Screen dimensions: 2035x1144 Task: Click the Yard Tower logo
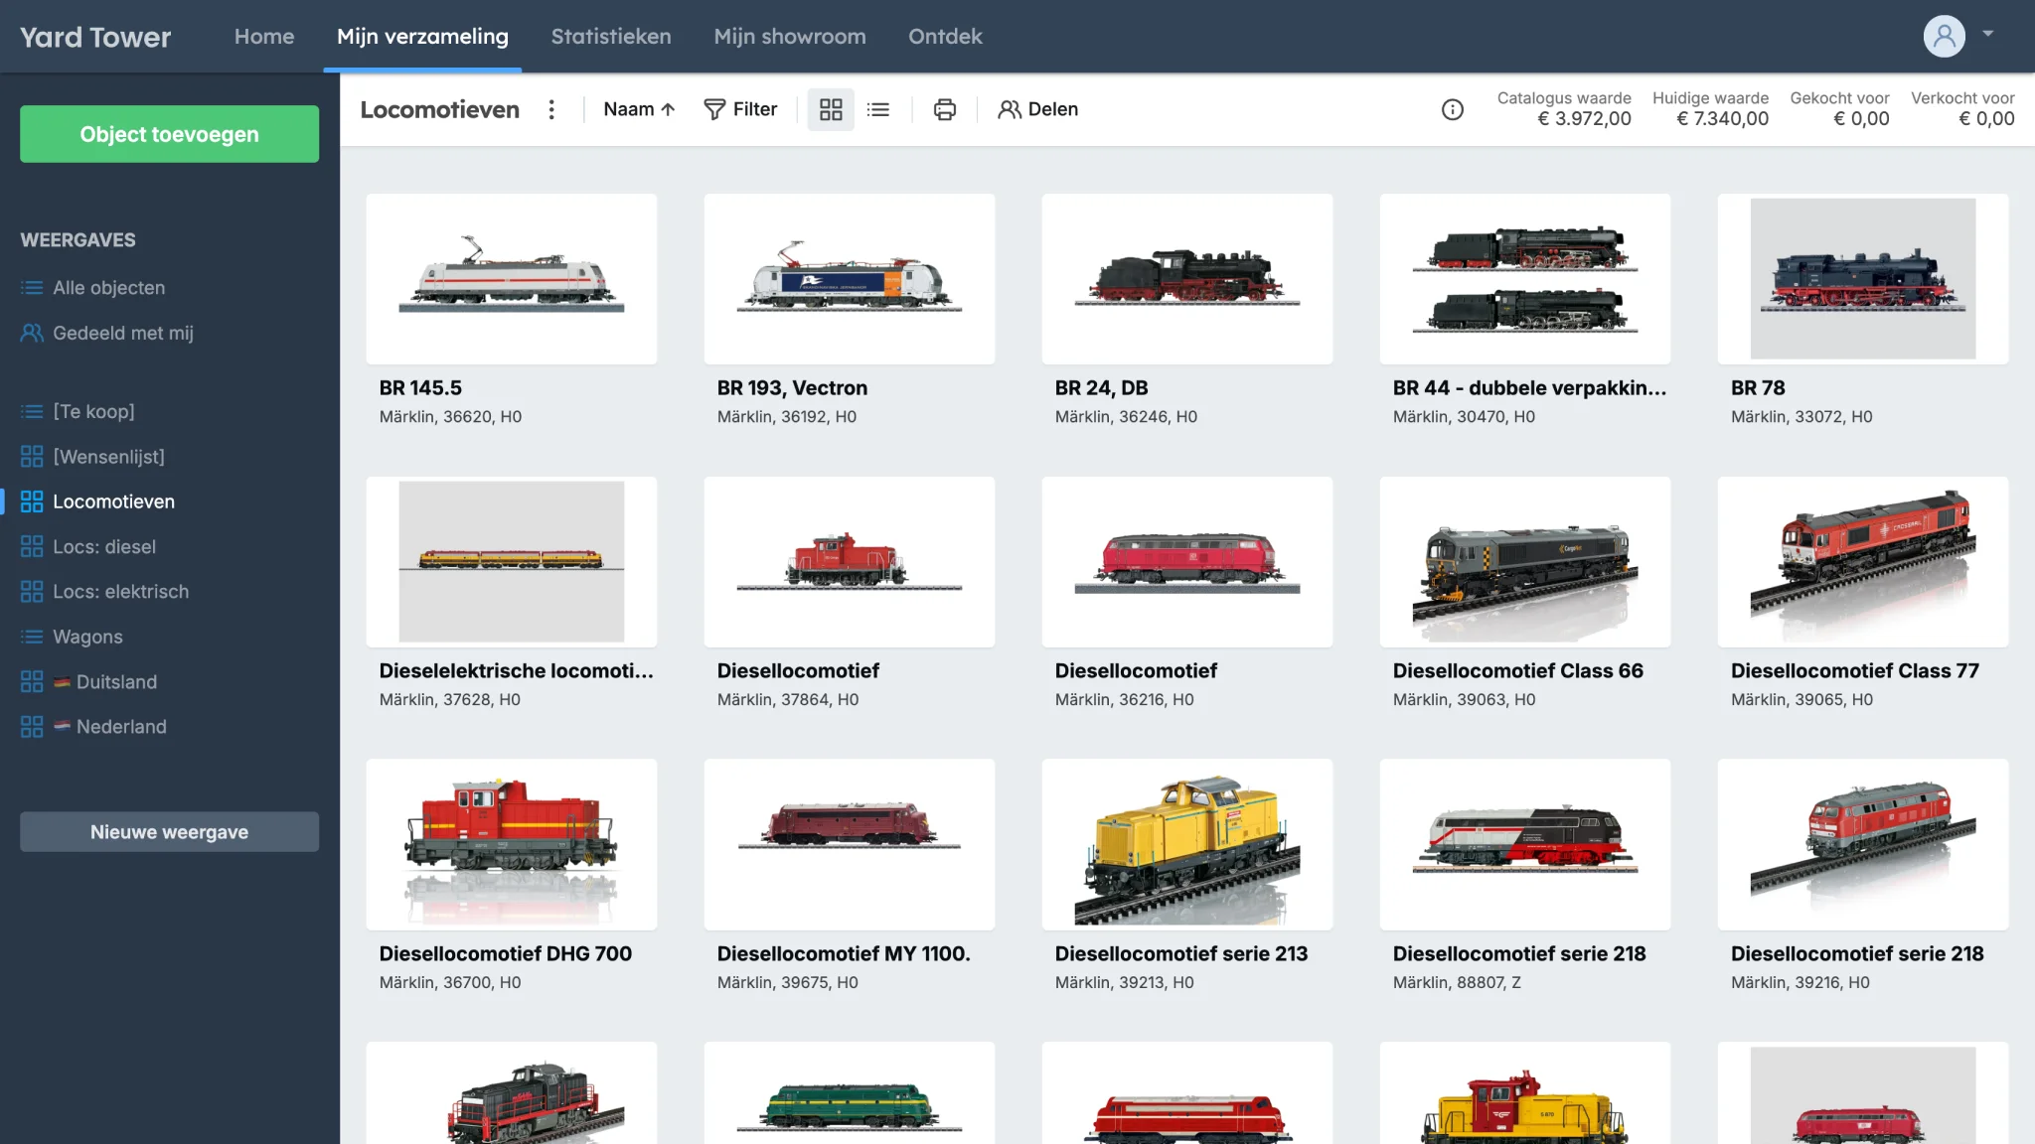click(95, 37)
